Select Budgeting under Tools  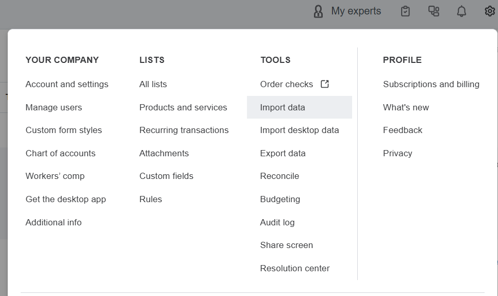280,199
